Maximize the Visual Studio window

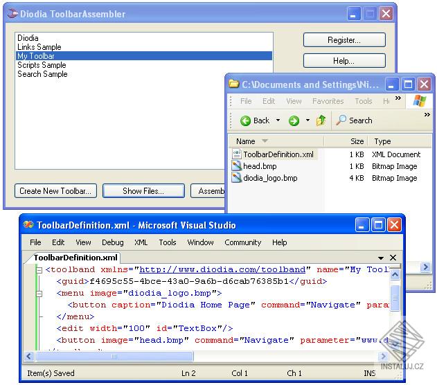(378, 225)
